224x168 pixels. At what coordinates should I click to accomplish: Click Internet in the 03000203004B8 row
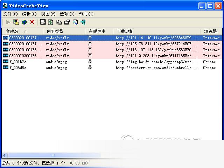(211, 56)
